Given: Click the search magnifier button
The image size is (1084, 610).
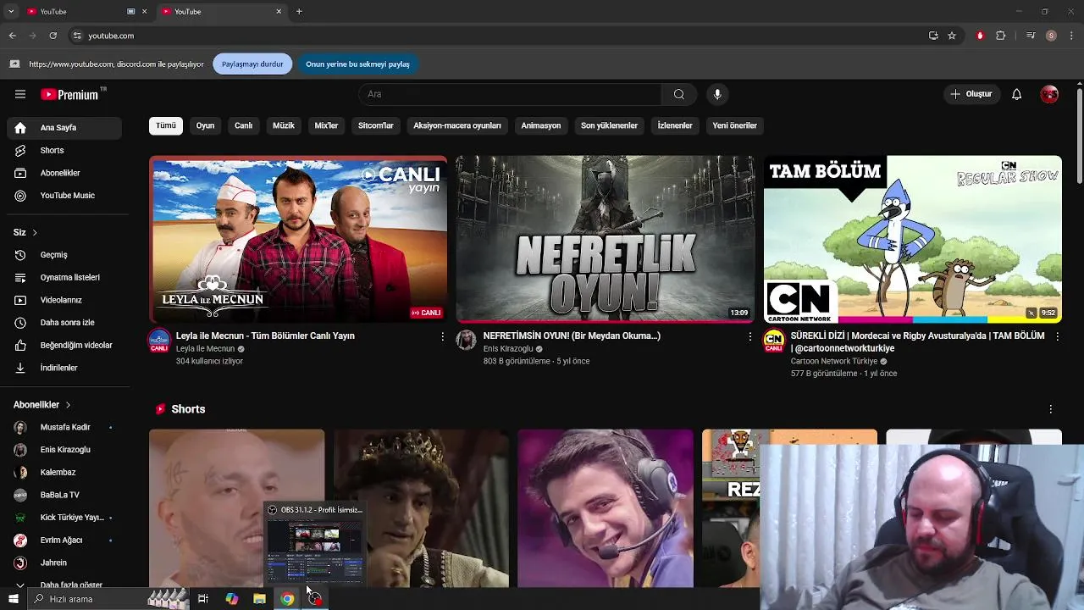Looking at the screenshot, I should [679, 94].
